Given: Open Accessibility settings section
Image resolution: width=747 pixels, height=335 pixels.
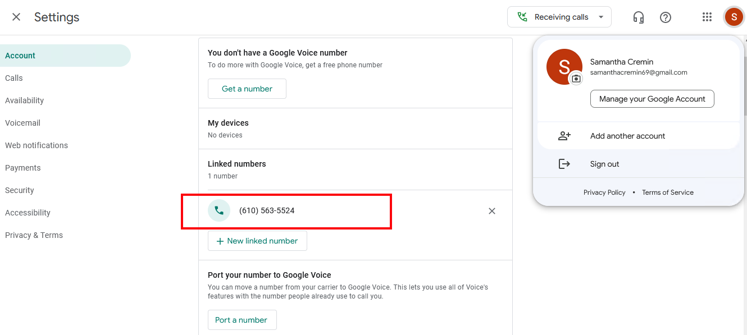Looking at the screenshot, I should 65,213.
